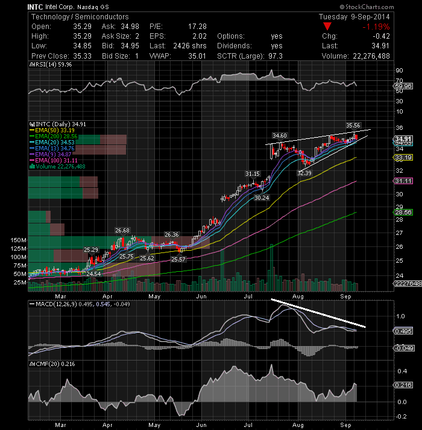This screenshot has width=422, height=430.
Task: Click the 25.75 price annotation
Action: (x=127, y=257)
